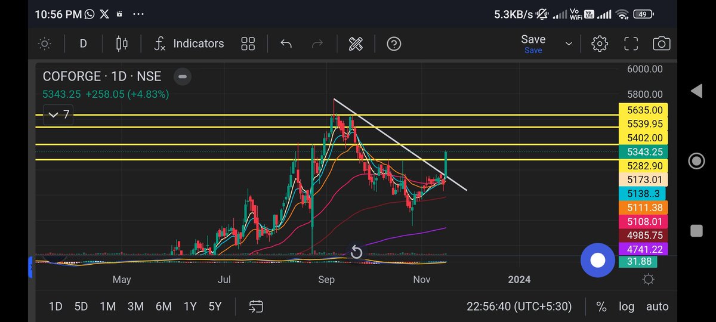Select the 2024 label on time axis
Image resolution: width=716 pixels, height=322 pixels.
click(519, 280)
